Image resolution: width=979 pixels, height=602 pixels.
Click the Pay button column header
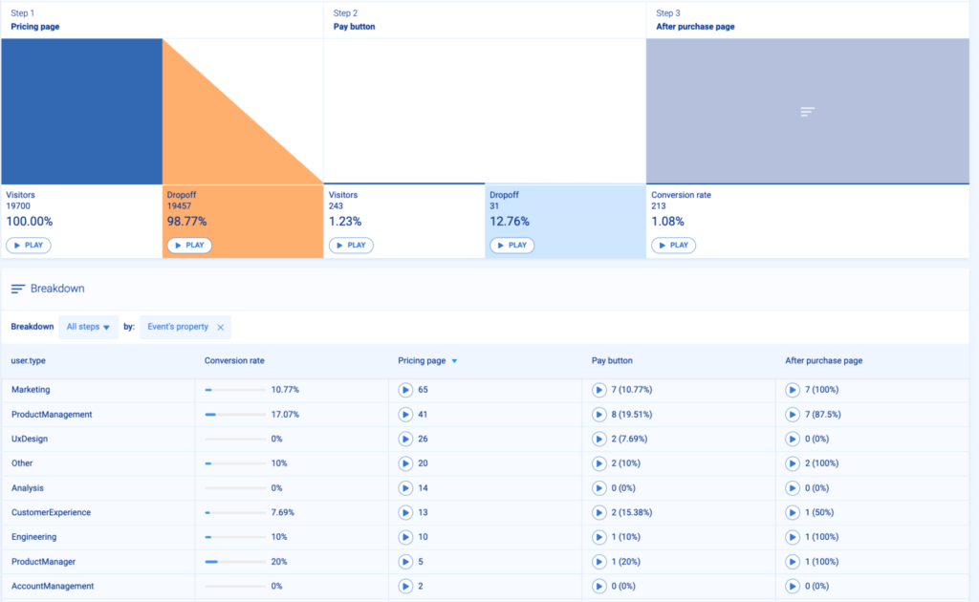point(612,360)
